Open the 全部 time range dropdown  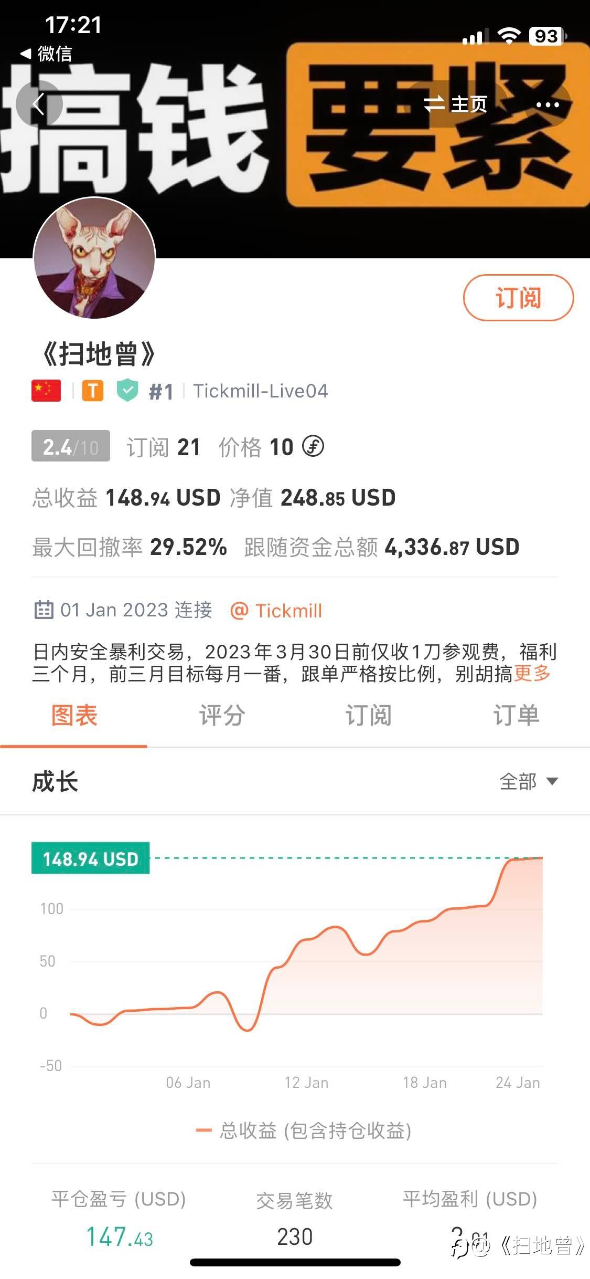[528, 781]
